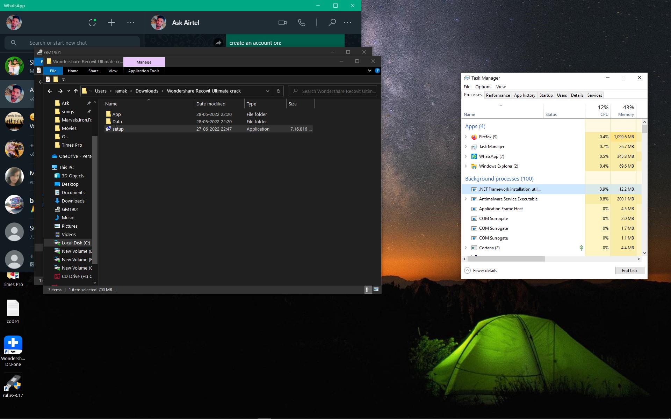Open Explorer help question mark icon
Screen dimensions: 671x419
(377, 71)
